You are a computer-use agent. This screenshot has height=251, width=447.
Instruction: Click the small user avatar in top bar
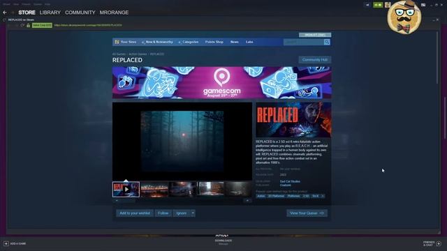(388, 5)
